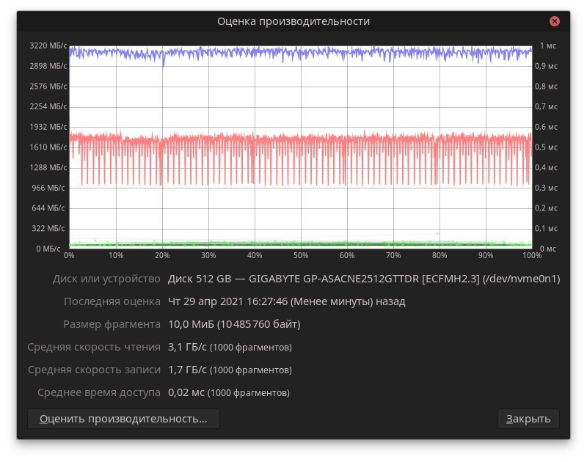Click the "Размер фрагмента" label
The height and width of the screenshot is (462, 587).
[x=112, y=324]
